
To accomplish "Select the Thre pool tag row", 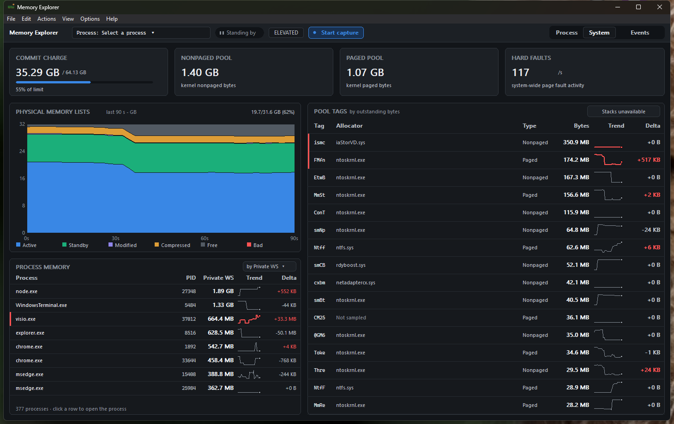I will [x=486, y=370].
